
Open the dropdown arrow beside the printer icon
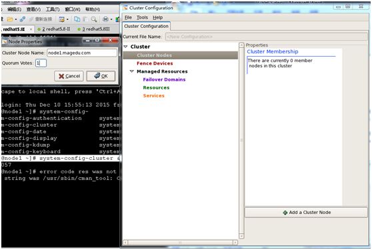111,19
